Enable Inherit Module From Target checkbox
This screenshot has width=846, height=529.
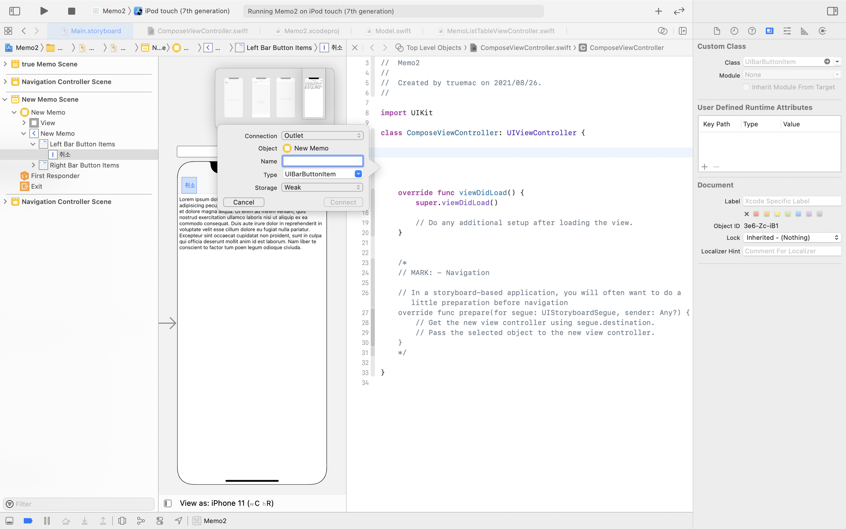pos(746,87)
